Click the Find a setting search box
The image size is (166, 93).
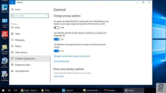[30, 16]
